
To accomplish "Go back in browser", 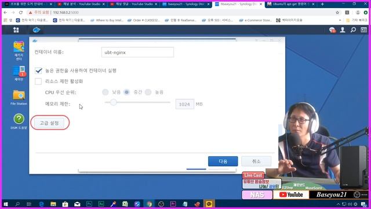I will click(5, 13).
